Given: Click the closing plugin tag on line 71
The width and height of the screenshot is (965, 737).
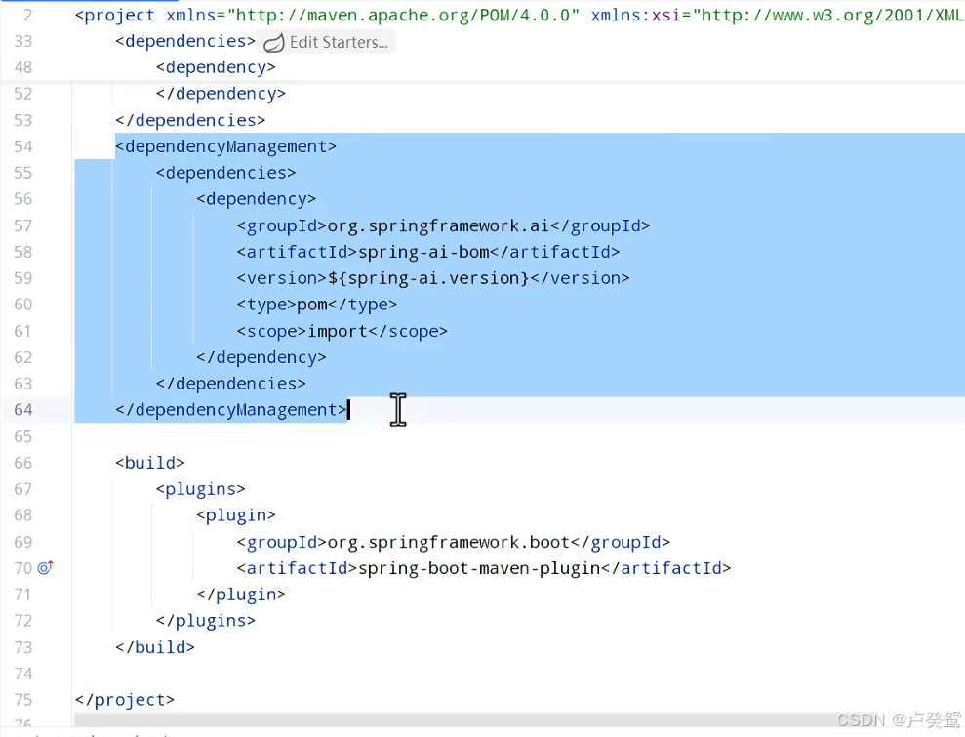Looking at the screenshot, I should pyautogui.click(x=241, y=594).
